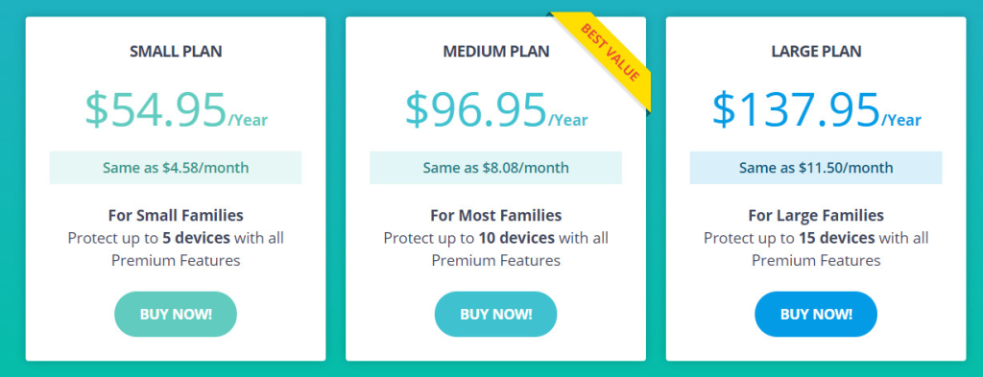This screenshot has height=377, width=983.
Task: Click the For Most Families text
Action: pos(496,216)
